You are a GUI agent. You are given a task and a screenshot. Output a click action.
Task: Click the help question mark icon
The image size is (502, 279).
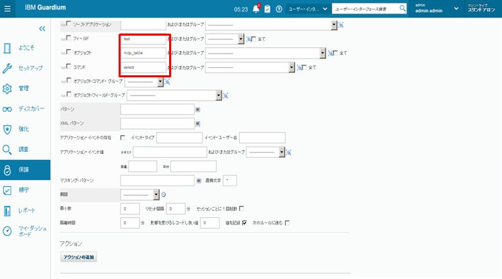point(278,9)
